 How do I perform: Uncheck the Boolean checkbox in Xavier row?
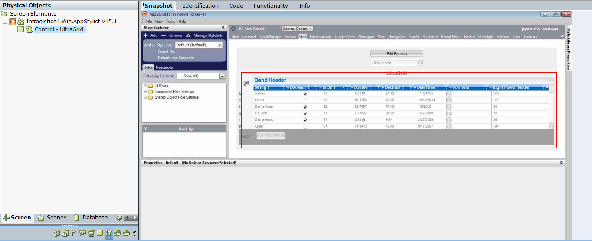click(305, 93)
